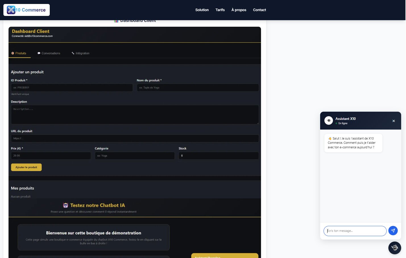Open the Contact page
Viewport: 406px width, 258px height.
click(x=260, y=10)
